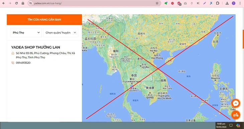Screen dimensions: 244x129
Task: Go to browser home icon
Action: pyautogui.click(x=23, y=3)
